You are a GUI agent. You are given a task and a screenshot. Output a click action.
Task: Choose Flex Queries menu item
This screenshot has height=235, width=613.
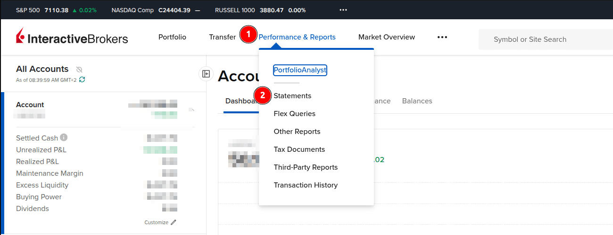point(294,114)
